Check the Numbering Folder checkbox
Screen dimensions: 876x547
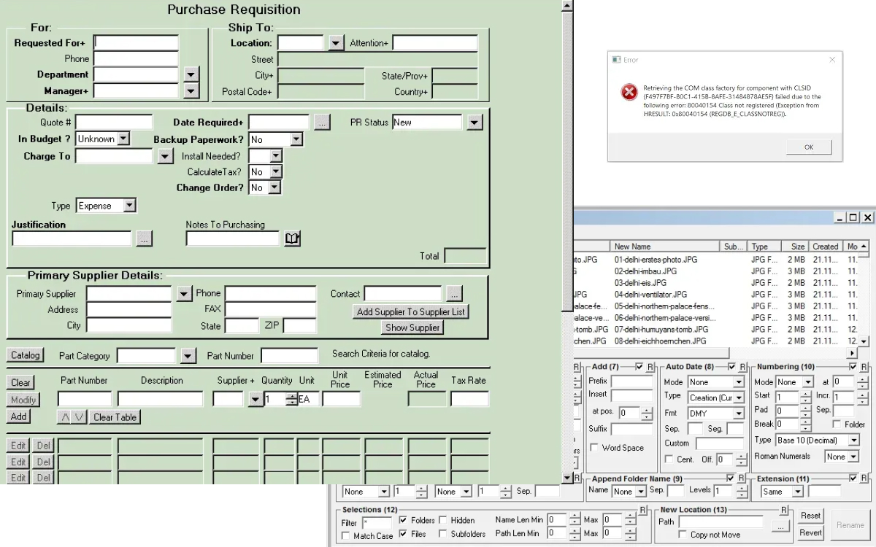[x=837, y=424]
